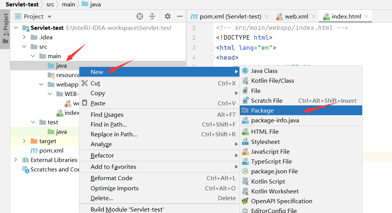Collapse the Servlet-test root node
This screenshot has width=392, height=213.
pos(16,28)
